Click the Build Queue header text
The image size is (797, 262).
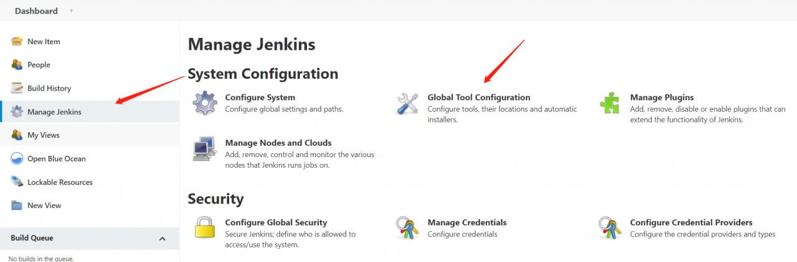[x=32, y=238]
